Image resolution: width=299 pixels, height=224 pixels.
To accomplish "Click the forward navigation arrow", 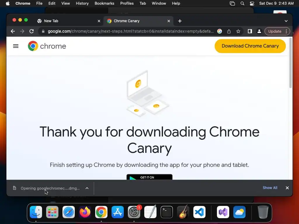I will click(22, 31).
